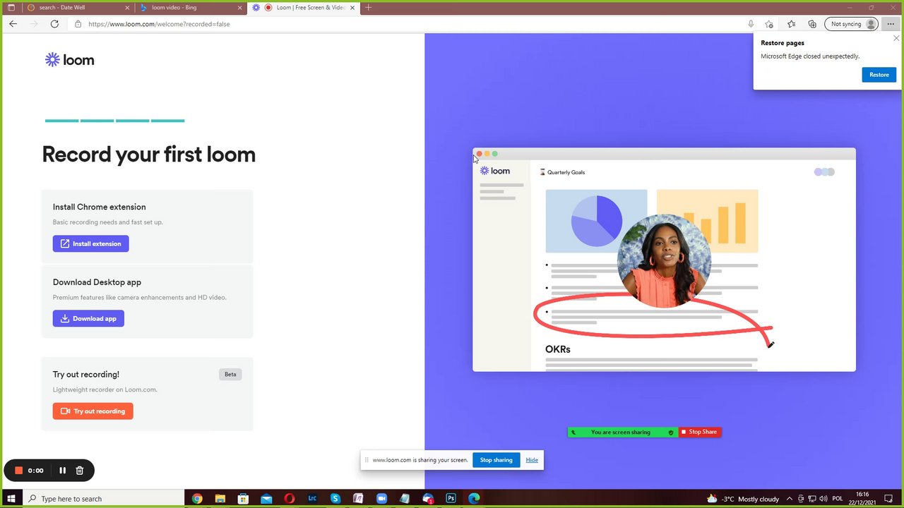Pause the Loom recording
Viewport: 904px width, 508px height.
[62, 470]
